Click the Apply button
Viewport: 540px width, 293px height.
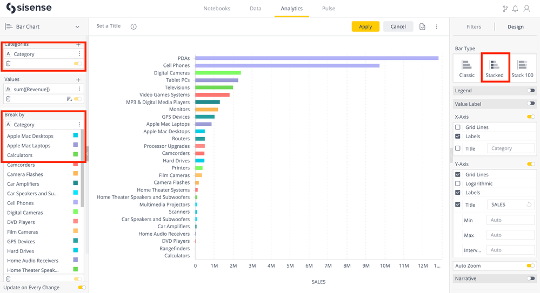(365, 26)
